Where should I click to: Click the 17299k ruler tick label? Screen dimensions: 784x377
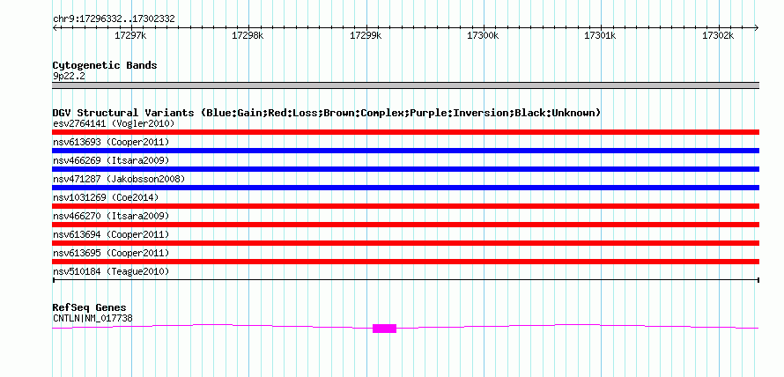366,35
